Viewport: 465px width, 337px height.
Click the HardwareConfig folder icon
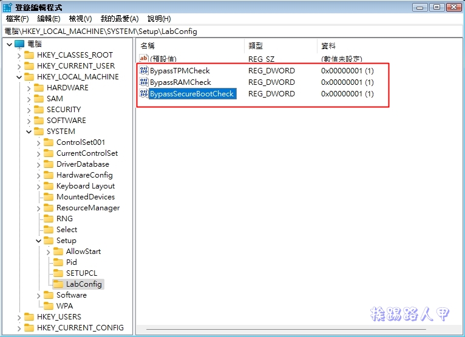49,175
